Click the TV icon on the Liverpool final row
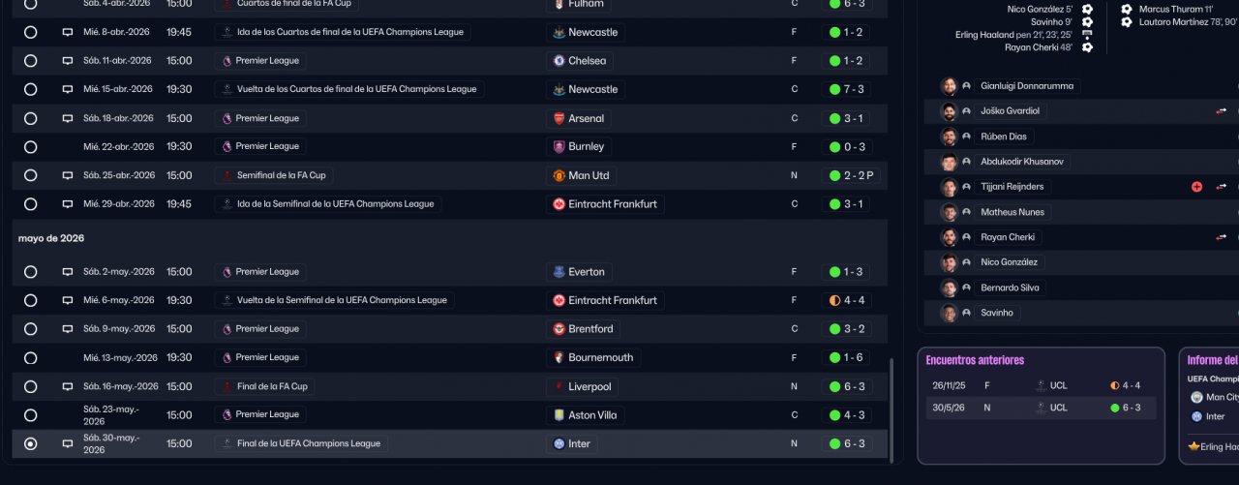This screenshot has width=1239, height=485. pyautogui.click(x=68, y=386)
